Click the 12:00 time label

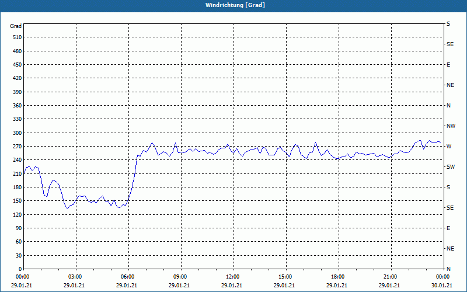click(x=233, y=277)
